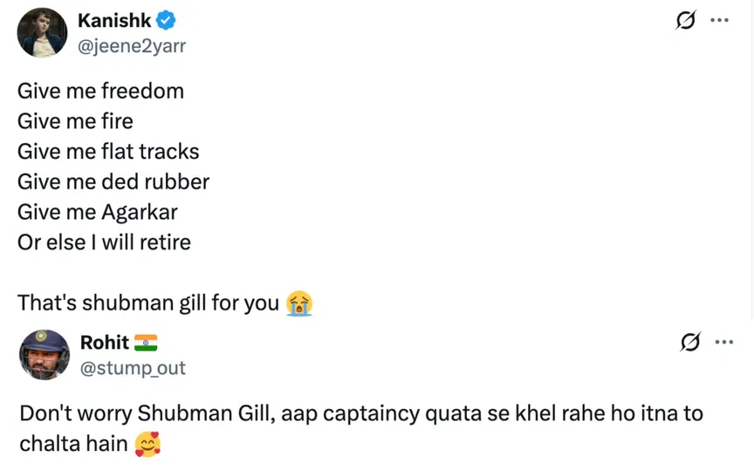
Task: Open Grok explain icon on Rohit's tweet
Action: click(x=691, y=342)
